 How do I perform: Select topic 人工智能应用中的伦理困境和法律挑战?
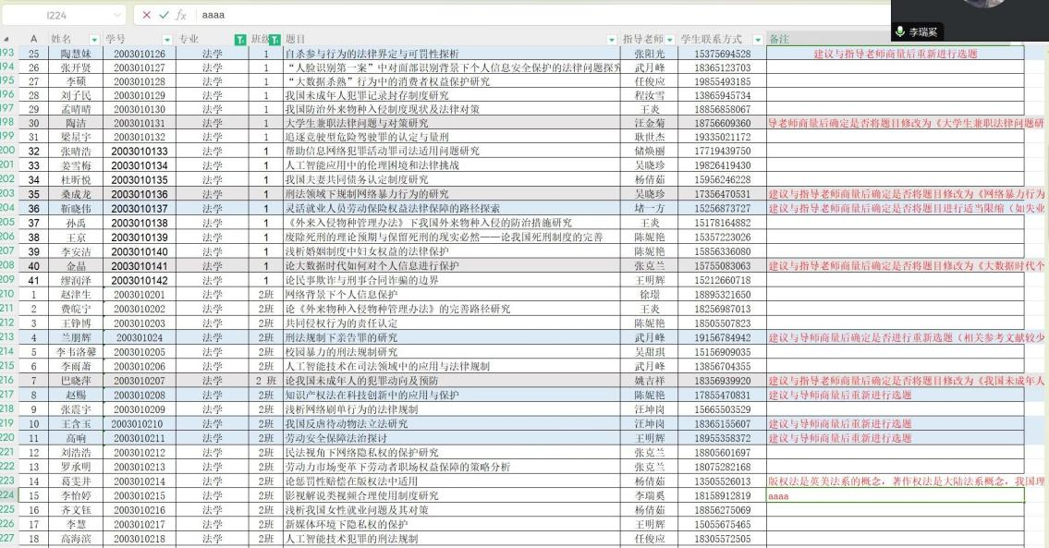tap(452, 165)
